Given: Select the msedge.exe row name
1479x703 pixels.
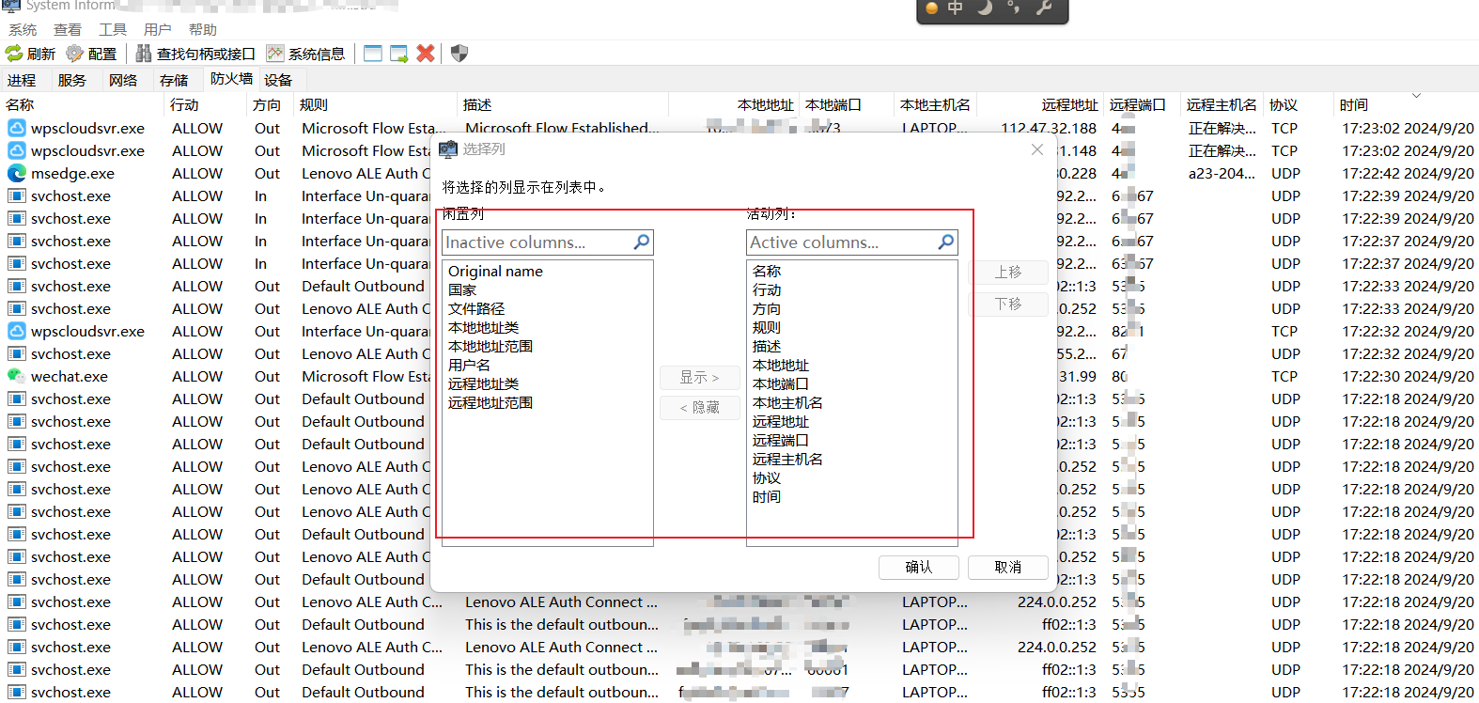Looking at the screenshot, I should point(72,173).
